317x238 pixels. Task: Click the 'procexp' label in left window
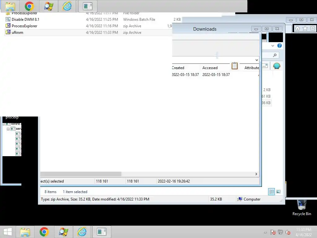click(12, 117)
